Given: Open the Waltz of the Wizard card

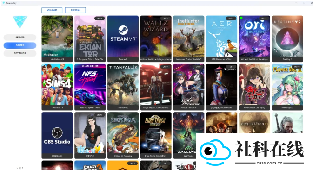Looking at the screenshot, I should (156, 39).
